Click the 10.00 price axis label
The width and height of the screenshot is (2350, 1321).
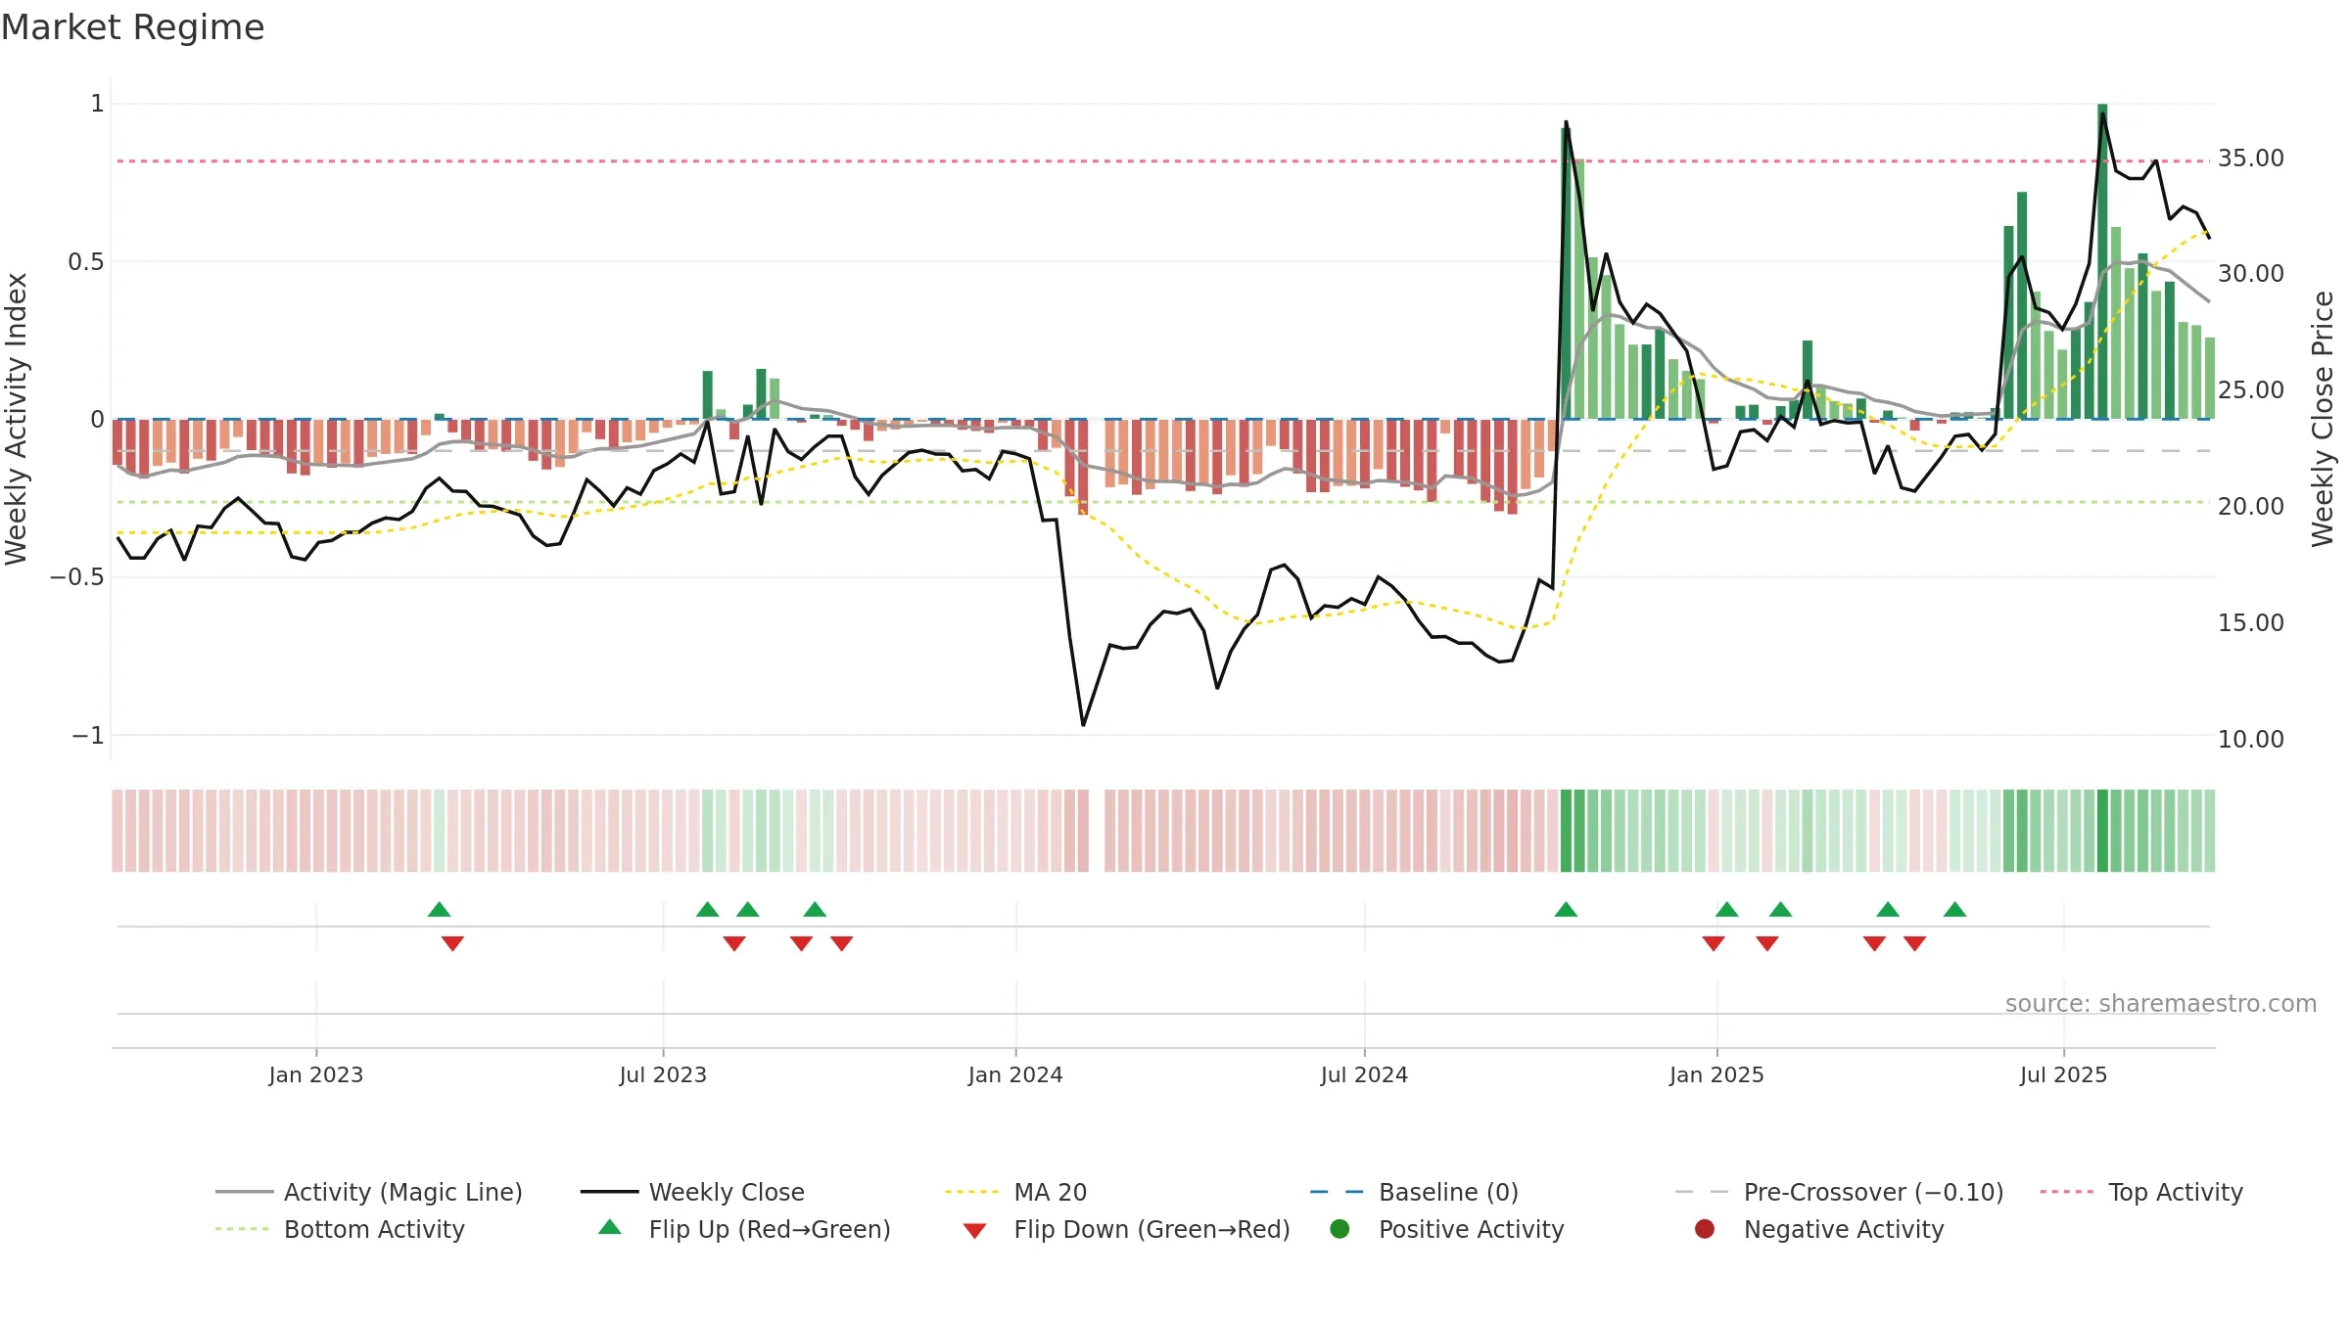[2251, 740]
